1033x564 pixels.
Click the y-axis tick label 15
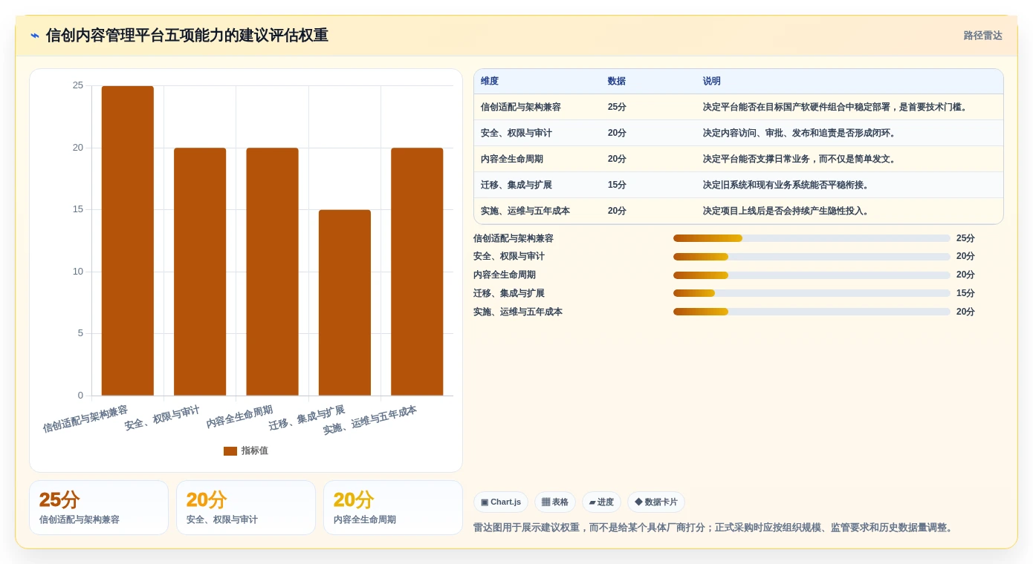(x=78, y=209)
